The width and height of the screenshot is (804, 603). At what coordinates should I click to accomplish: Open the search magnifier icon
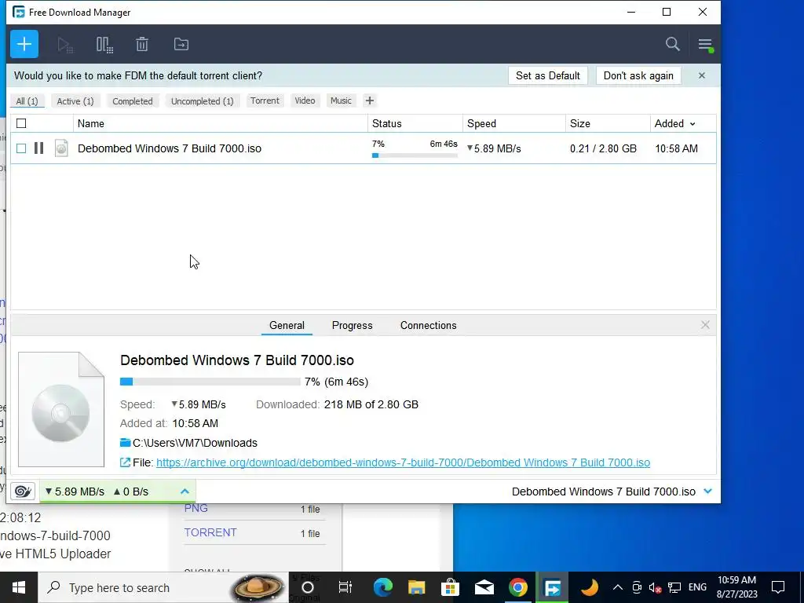(x=673, y=44)
